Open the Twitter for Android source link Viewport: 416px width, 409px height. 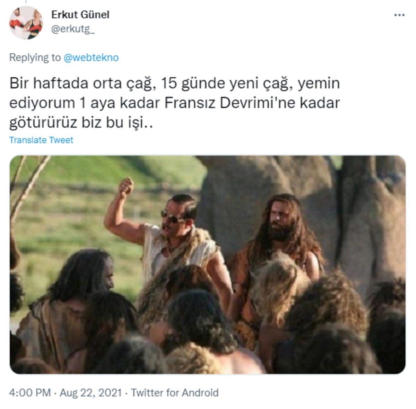(175, 393)
